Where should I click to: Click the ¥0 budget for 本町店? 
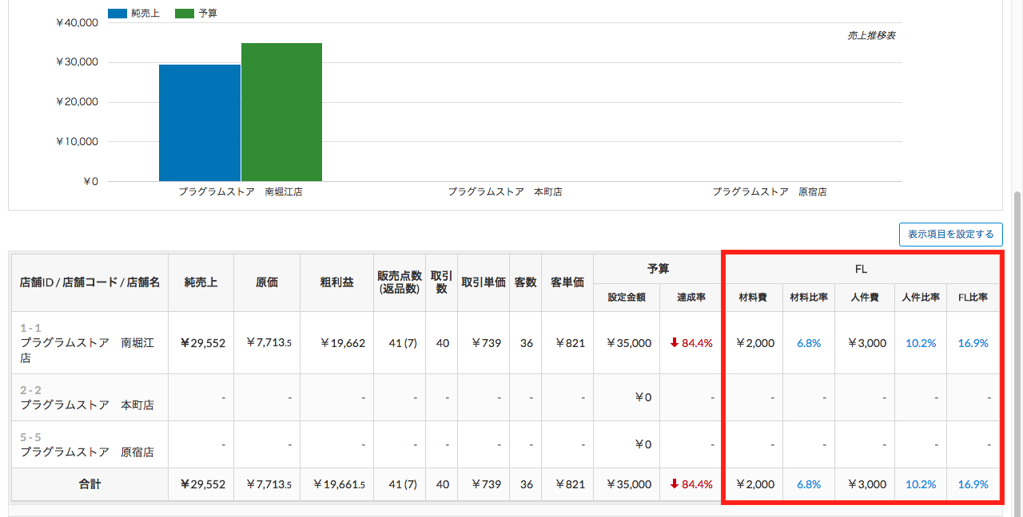643,397
